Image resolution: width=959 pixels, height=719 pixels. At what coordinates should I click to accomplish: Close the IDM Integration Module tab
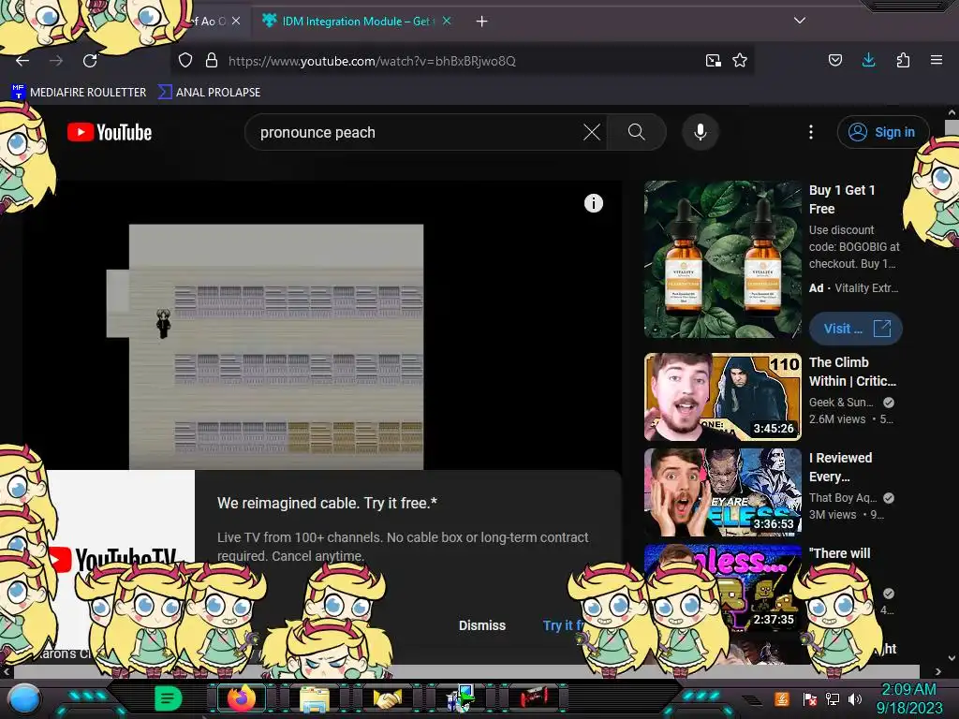pos(447,21)
